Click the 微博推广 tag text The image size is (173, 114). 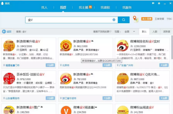[148, 50]
